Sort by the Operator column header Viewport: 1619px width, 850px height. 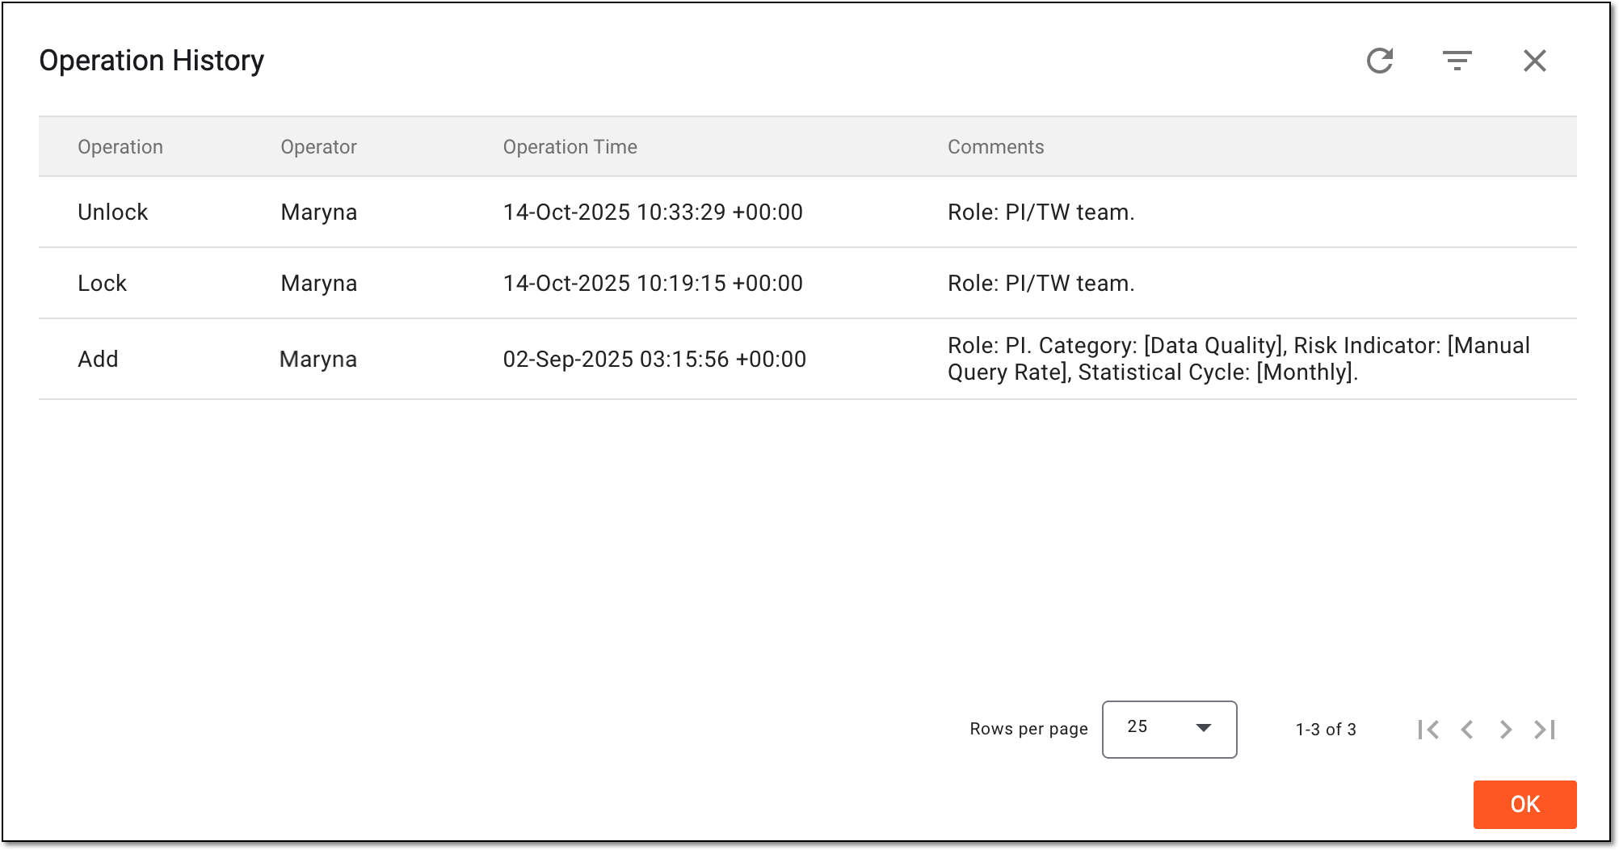point(318,147)
